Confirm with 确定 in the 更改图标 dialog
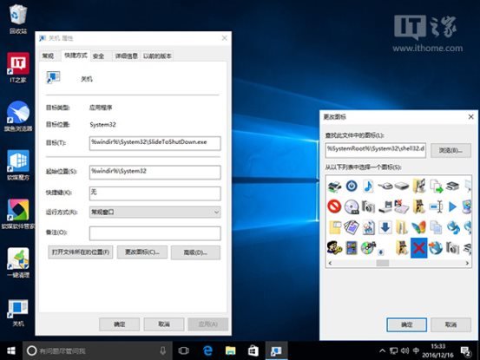The image size is (480, 360). point(407,324)
